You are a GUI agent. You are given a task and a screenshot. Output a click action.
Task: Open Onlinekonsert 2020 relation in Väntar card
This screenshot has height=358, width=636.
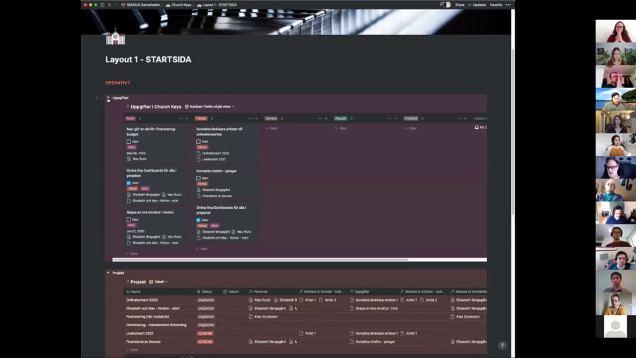click(x=213, y=153)
